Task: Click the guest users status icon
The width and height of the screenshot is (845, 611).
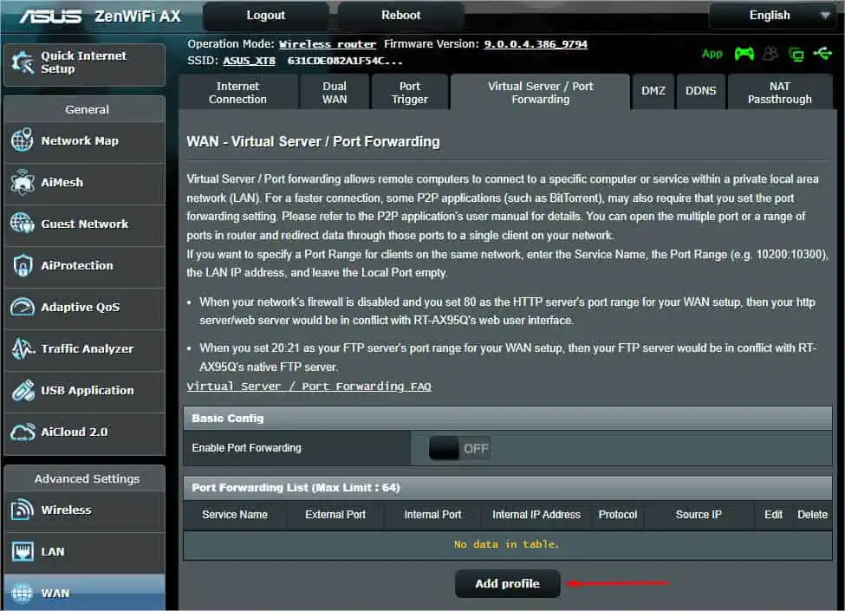Action: [x=770, y=54]
